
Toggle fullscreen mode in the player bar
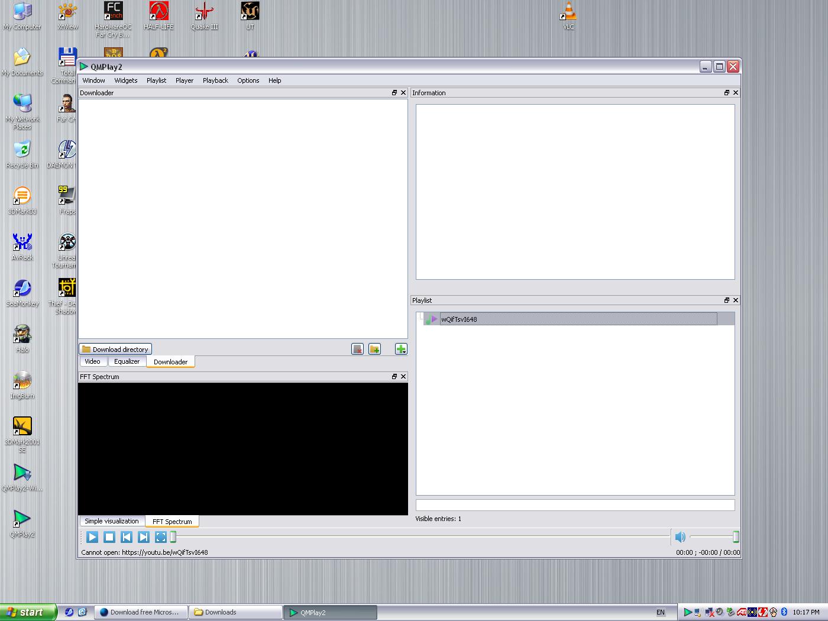click(x=161, y=537)
